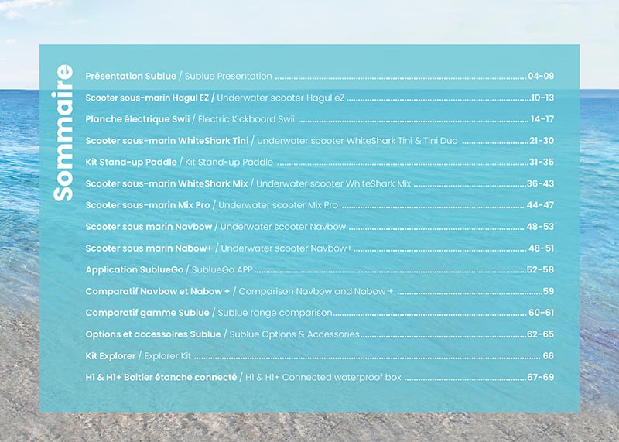619x442 pixels.
Task: Select page number 67-69
Action: (540, 377)
